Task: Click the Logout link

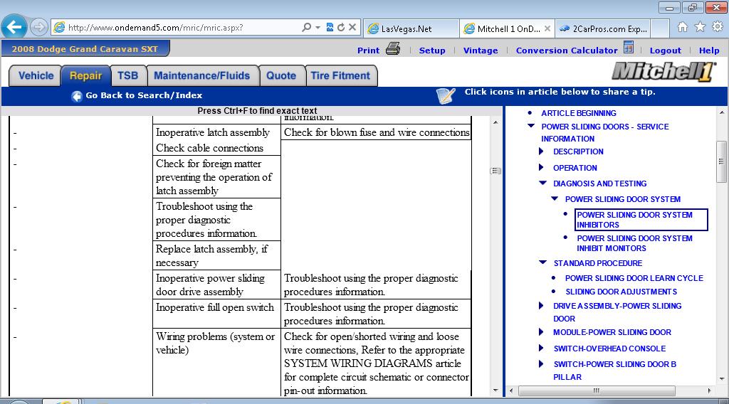Action: [x=665, y=51]
